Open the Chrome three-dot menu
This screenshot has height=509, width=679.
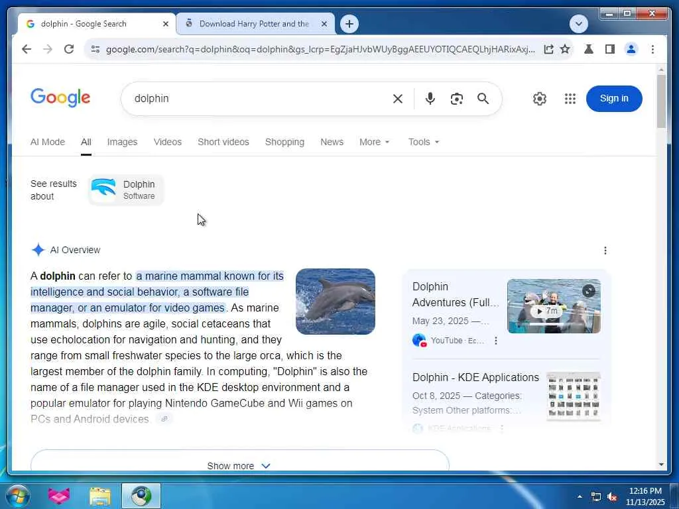[x=652, y=49]
